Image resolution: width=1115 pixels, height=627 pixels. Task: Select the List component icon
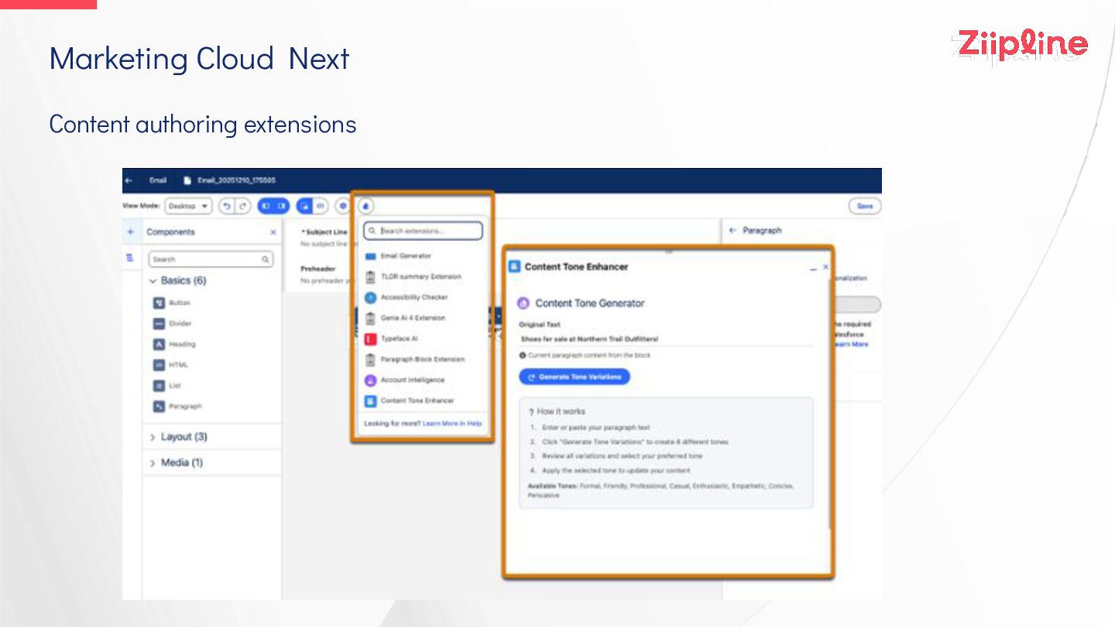159,385
